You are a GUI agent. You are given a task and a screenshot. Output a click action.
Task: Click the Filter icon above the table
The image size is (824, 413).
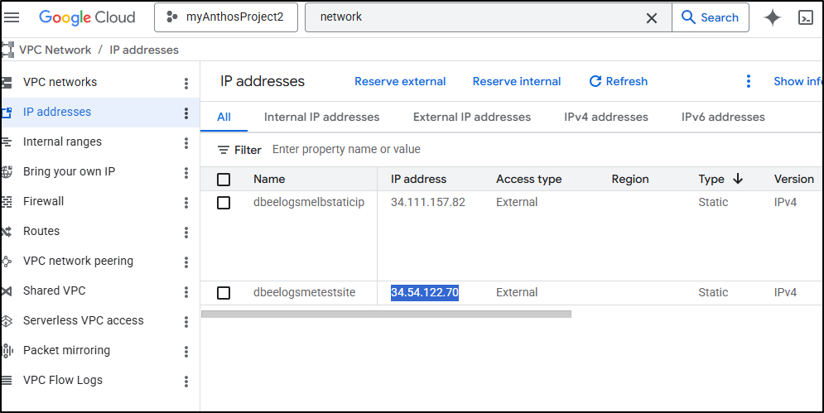[x=224, y=150]
